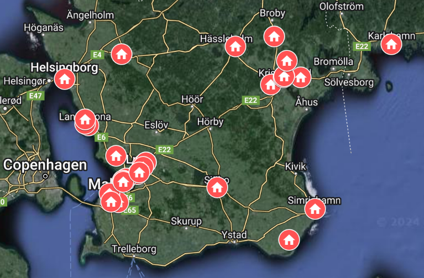The height and width of the screenshot is (278, 424).
Task: Click the Hörby town label
Action: [211, 122]
